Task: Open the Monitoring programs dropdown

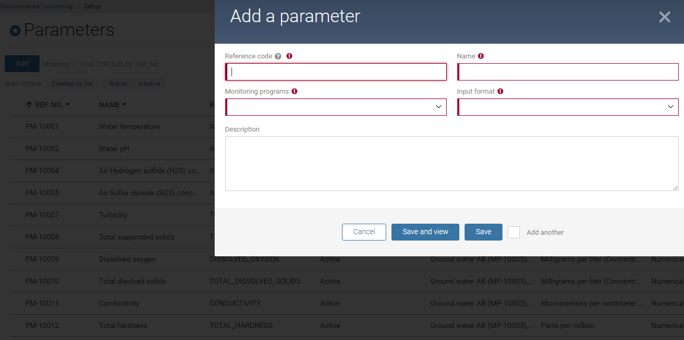Action: 336,107
